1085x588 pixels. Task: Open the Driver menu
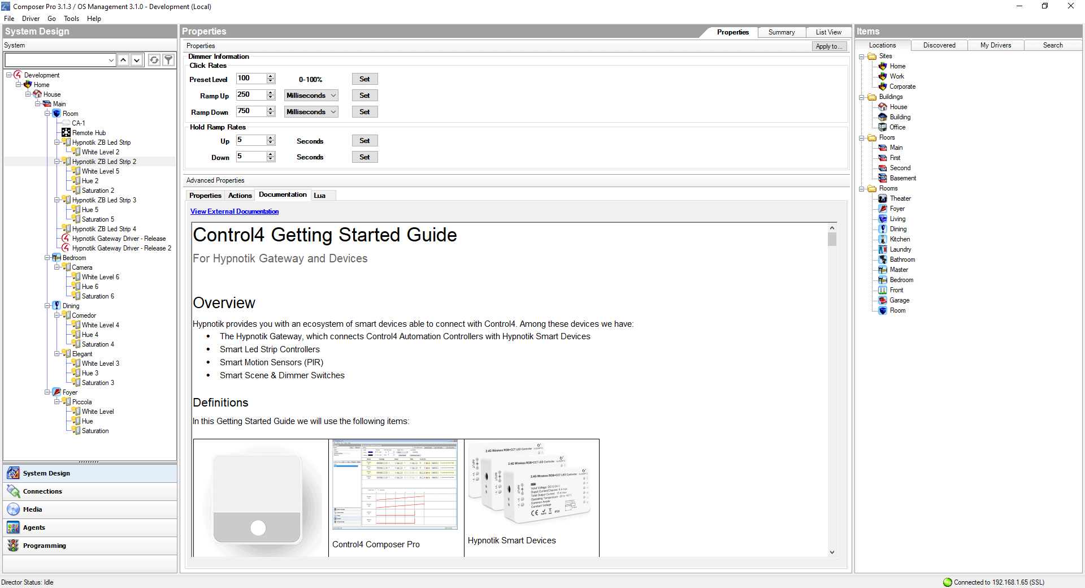coord(31,19)
